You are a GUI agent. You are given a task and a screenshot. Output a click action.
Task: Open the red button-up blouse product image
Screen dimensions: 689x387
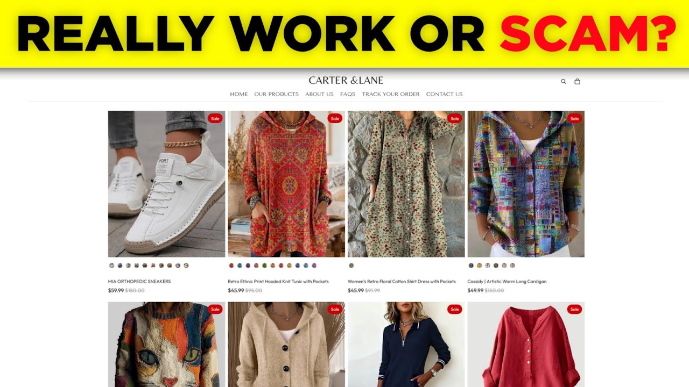coord(526,345)
